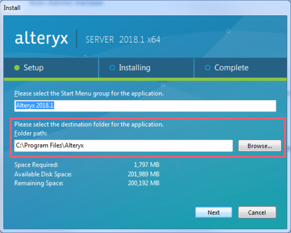Click 'Available Disk Space:' label

[43, 174]
